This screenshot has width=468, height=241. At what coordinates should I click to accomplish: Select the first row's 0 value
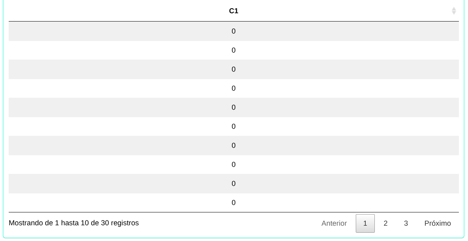(x=234, y=31)
